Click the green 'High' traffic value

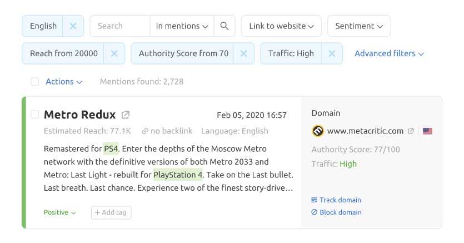click(x=348, y=164)
